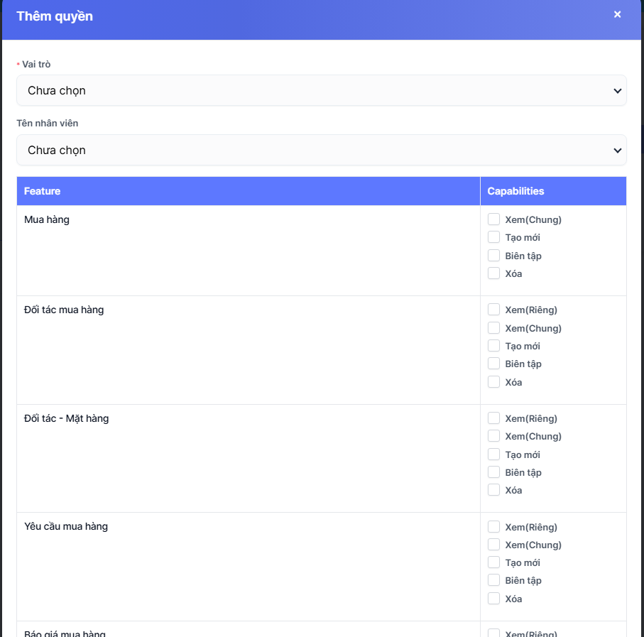Click the Capabilities column header
The height and width of the screenshot is (637, 644).
coord(515,191)
